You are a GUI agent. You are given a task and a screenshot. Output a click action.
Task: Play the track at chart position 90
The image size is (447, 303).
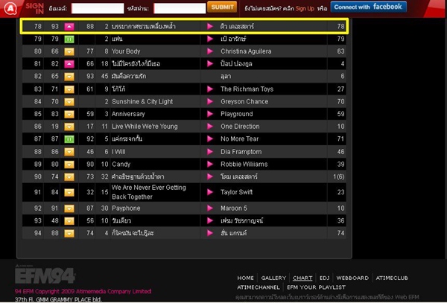(x=210, y=176)
